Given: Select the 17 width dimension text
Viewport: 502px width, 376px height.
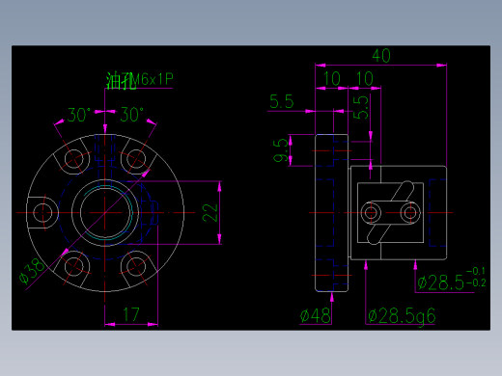Looking at the screenshot, I should (131, 314).
